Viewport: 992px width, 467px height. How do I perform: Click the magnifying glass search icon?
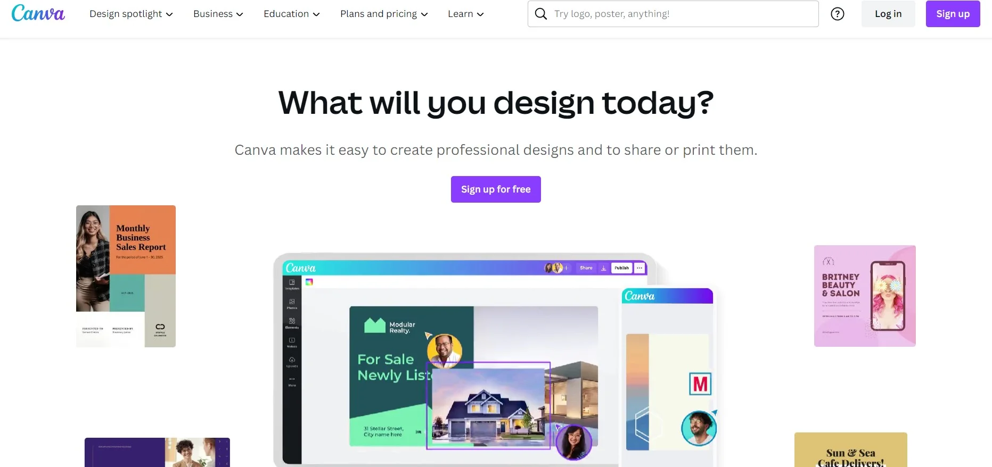540,14
